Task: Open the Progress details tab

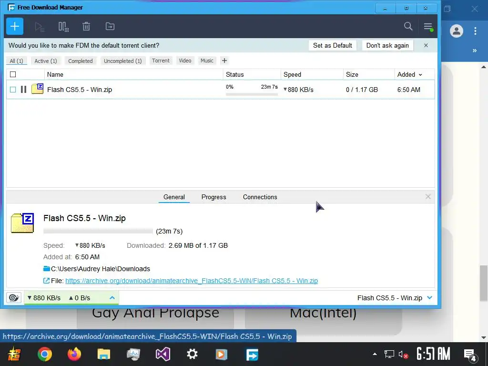Action: pos(214,197)
